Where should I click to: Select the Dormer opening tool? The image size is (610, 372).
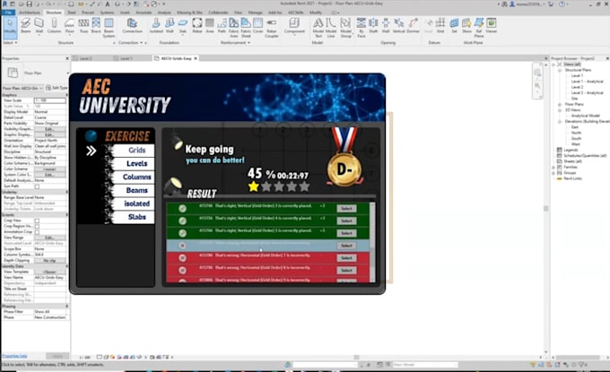(x=414, y=26)
